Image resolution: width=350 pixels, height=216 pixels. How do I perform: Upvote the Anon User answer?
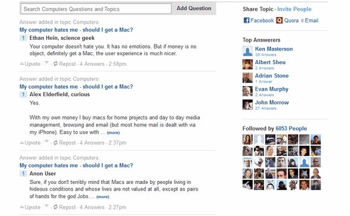pos(30,207)
